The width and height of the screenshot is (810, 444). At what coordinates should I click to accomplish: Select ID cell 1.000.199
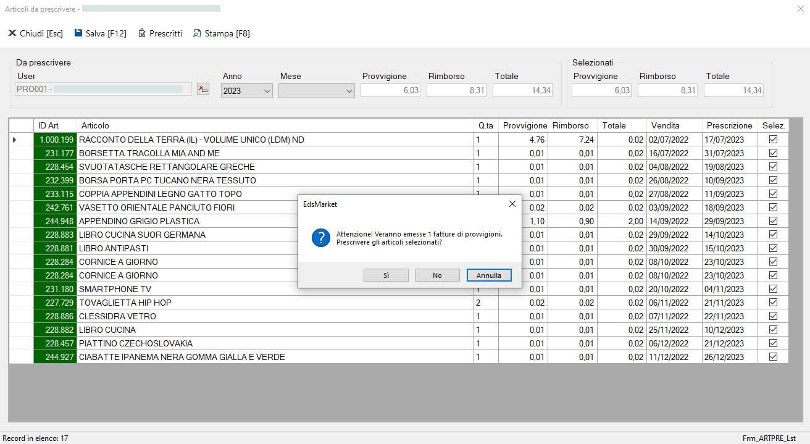[x=55, y=140]
